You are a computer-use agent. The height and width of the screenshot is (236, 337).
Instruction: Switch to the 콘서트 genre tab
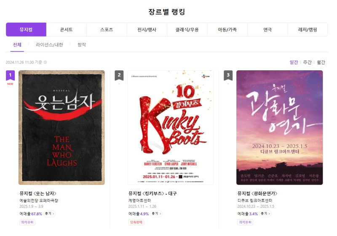[x=67, y=29]
